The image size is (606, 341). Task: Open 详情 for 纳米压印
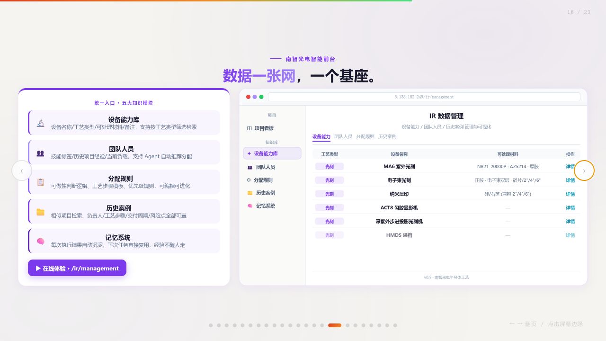click(x=570, y=194)
